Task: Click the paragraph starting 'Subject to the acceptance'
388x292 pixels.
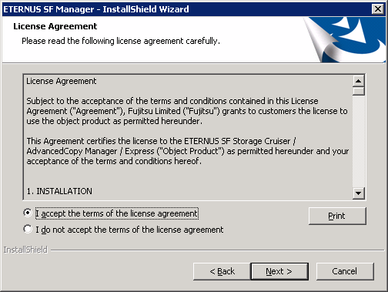Action: tap(187, 111)
